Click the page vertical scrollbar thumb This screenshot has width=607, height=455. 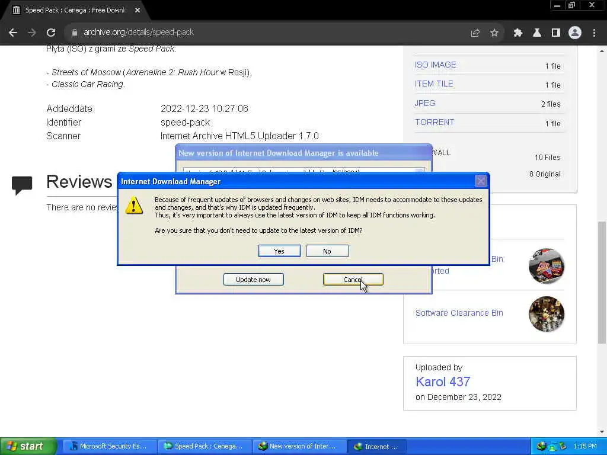pos(602,283)
